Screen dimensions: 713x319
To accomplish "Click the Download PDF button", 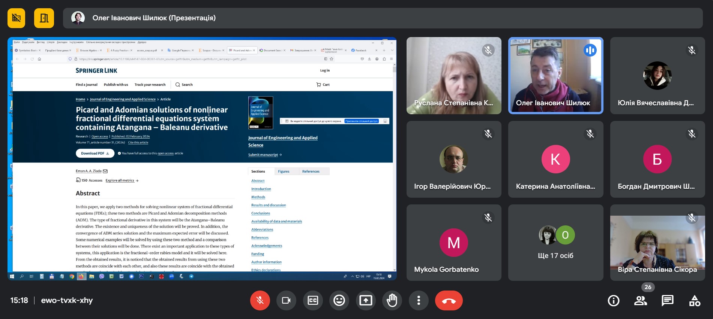I will pyautogui.click(x=95, y=153).
